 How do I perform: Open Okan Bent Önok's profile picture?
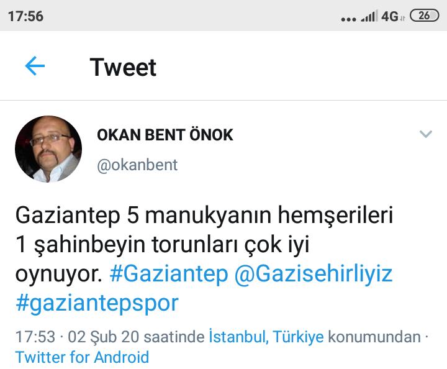48,149
